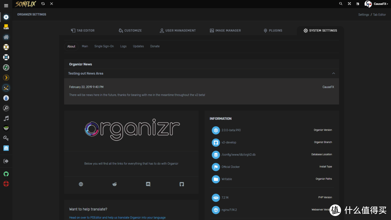Open the CauseFX user dropdown
Viewport: 391px width, 220px height.
point(376,4)
